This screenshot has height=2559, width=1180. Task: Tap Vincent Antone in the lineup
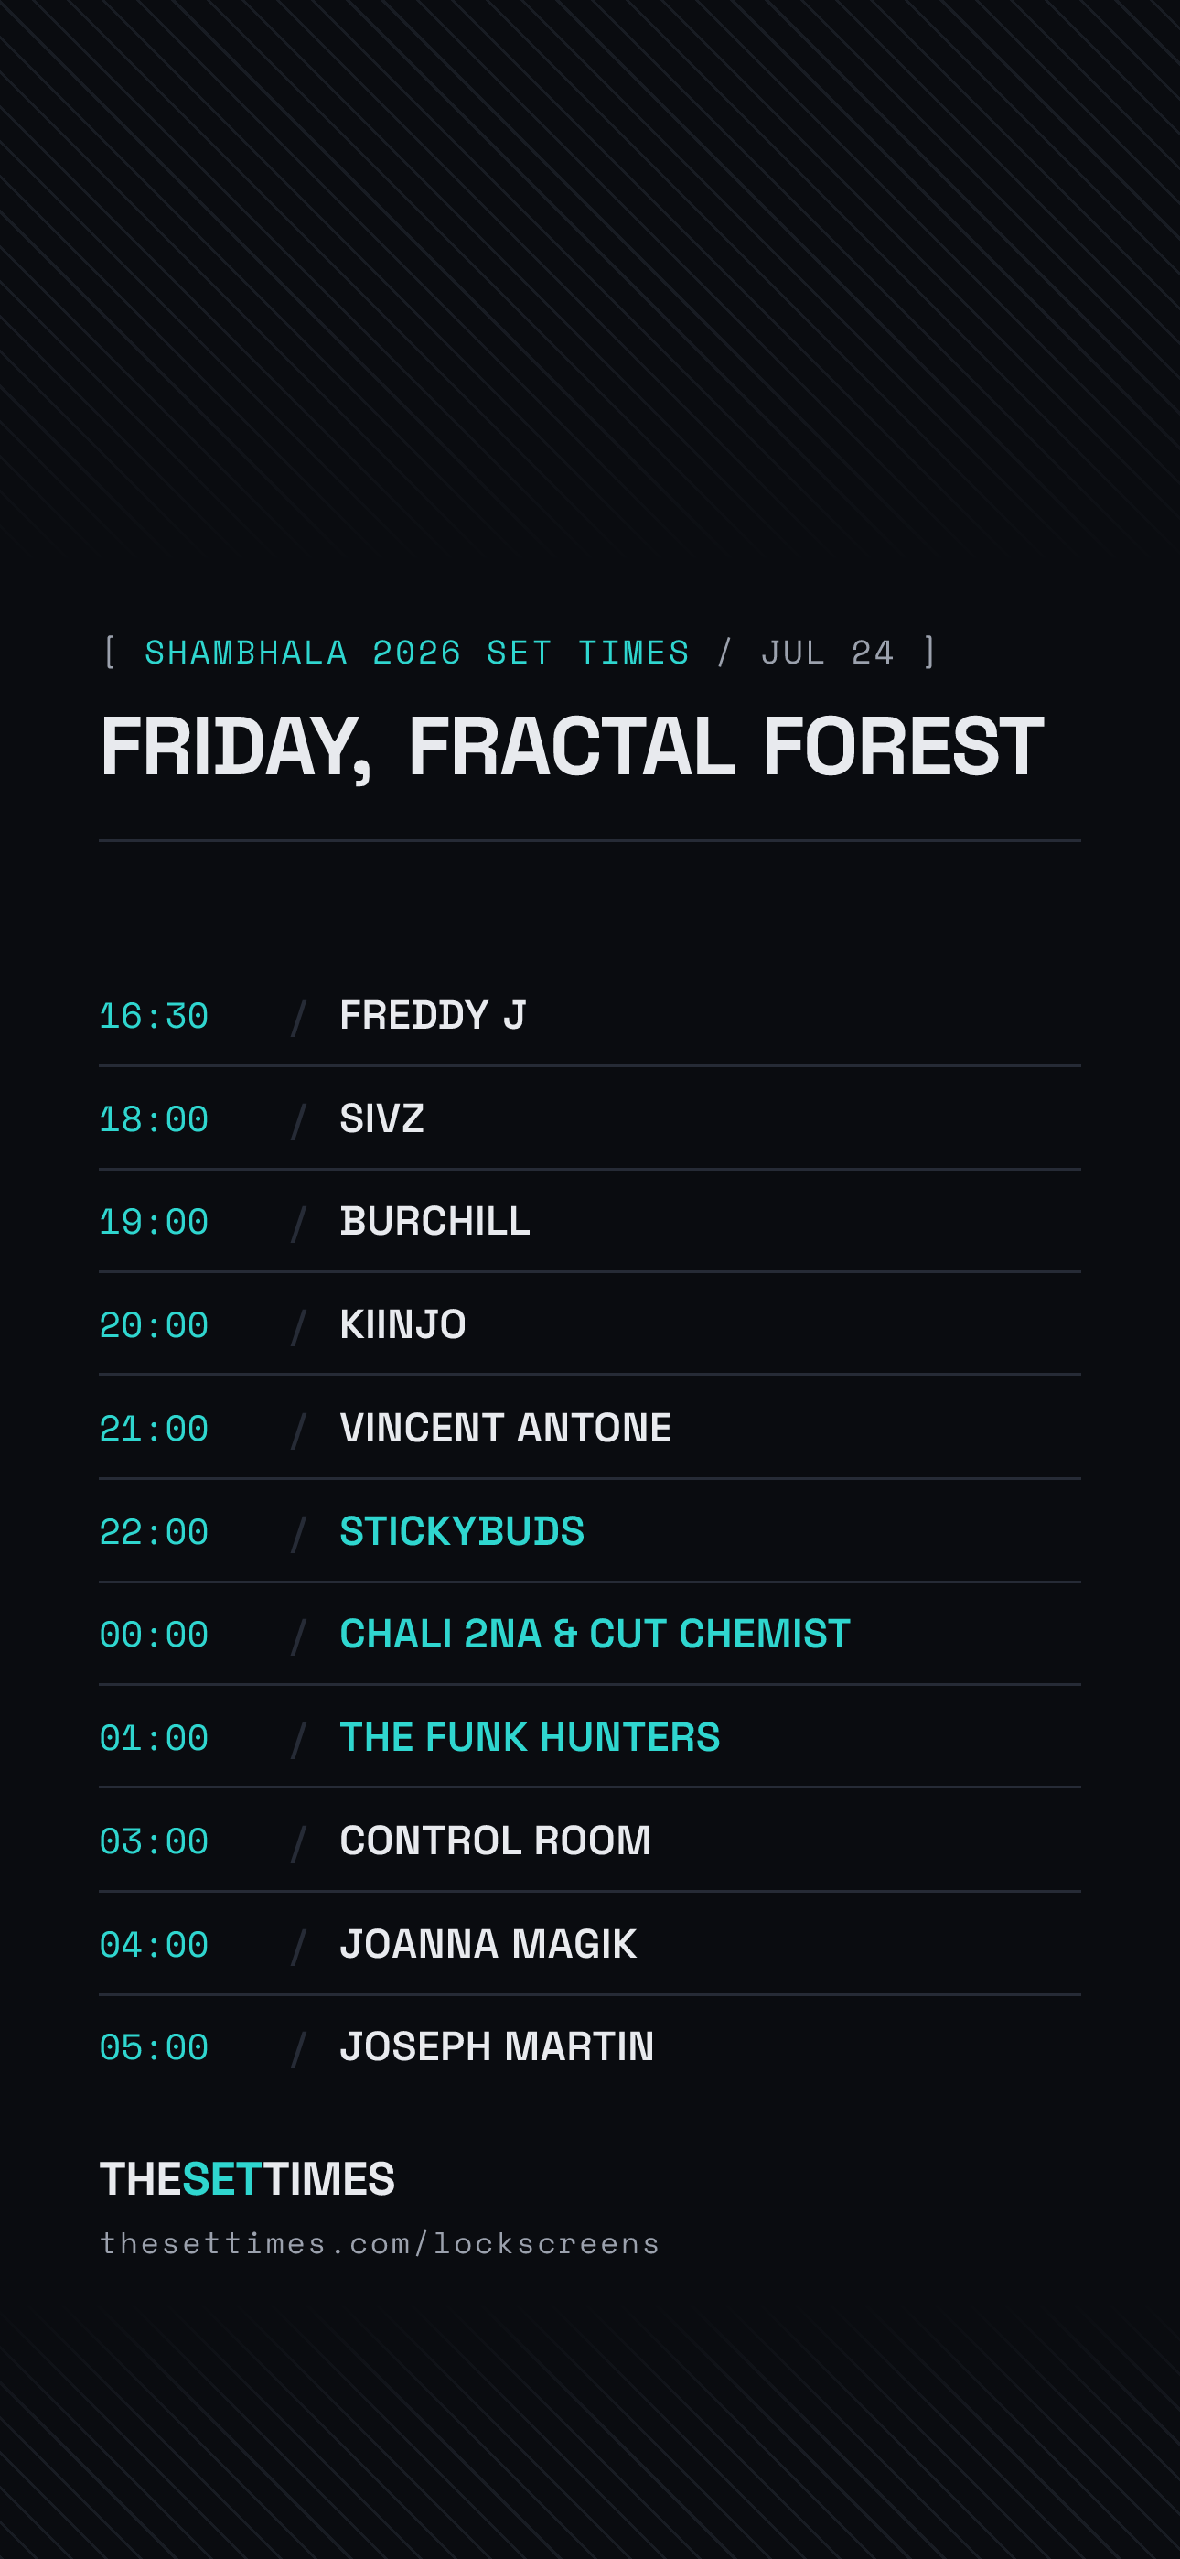point(506,1428)
